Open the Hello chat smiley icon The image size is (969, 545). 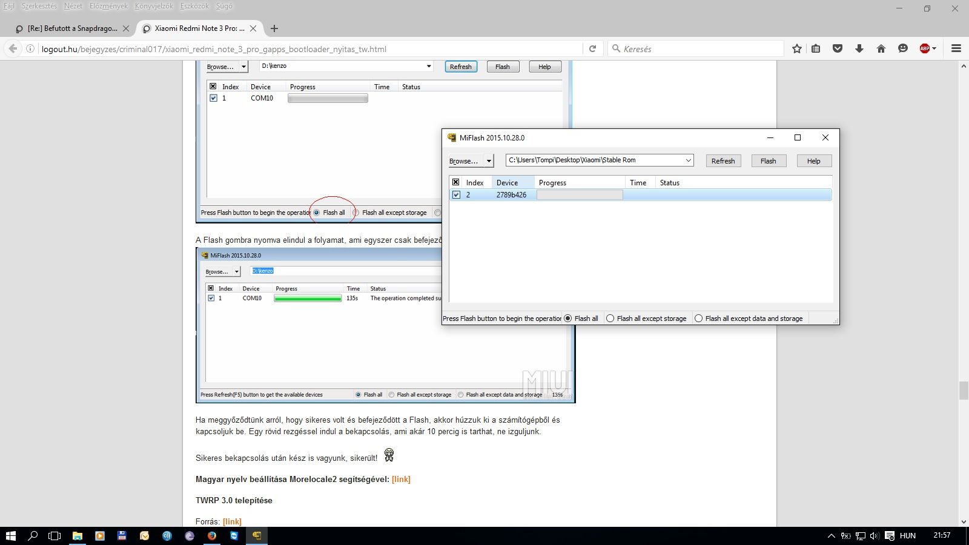pyautogui.click(x=903, y=49)
